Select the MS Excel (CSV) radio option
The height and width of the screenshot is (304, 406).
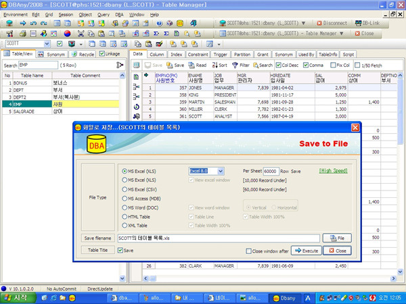125,189
